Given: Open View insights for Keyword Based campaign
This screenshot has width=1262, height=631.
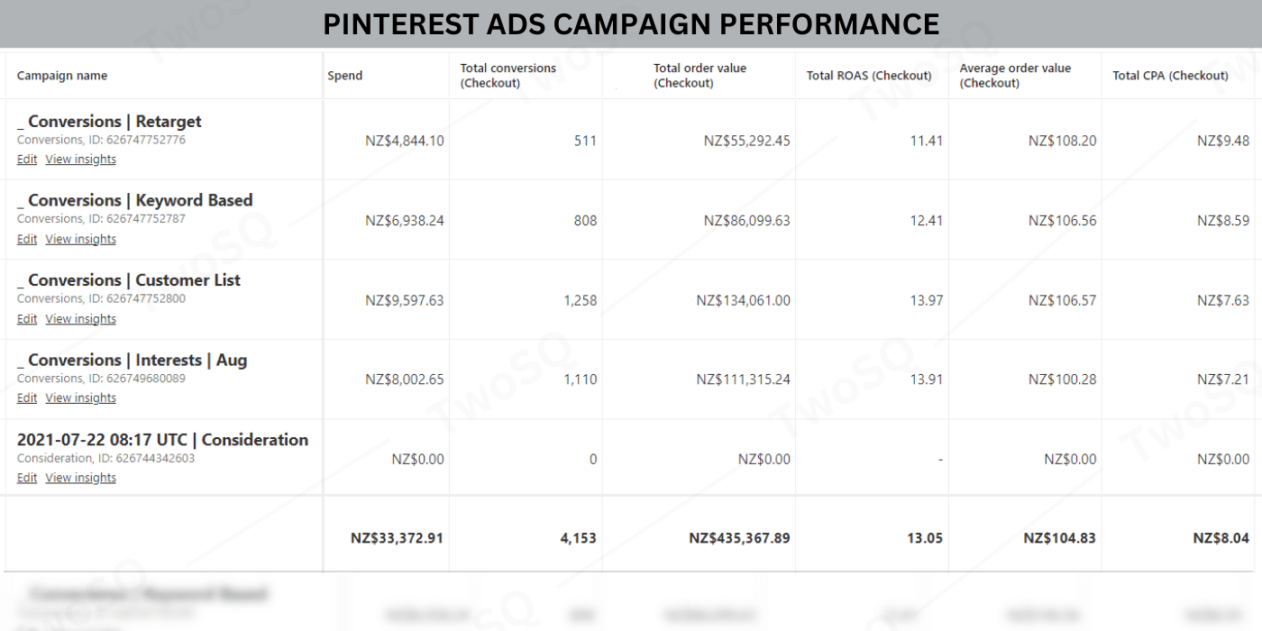Looking at the screenshot, I should (80, 239).
